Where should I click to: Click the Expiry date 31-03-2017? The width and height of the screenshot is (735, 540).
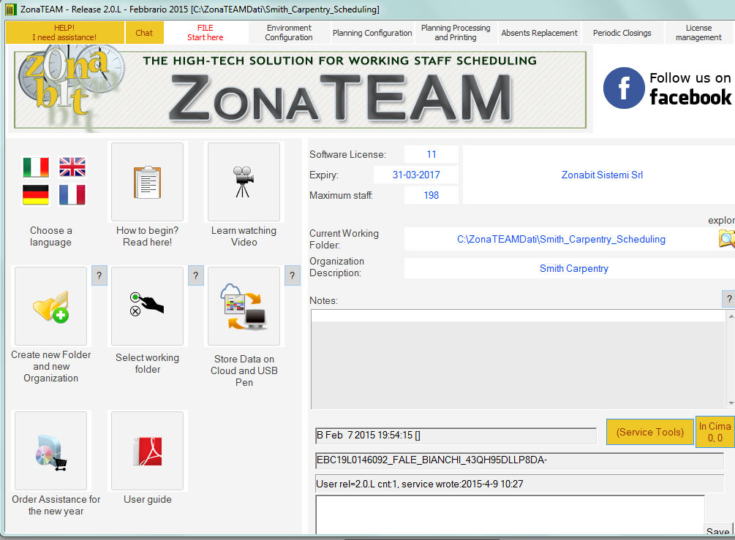[416, 175]
